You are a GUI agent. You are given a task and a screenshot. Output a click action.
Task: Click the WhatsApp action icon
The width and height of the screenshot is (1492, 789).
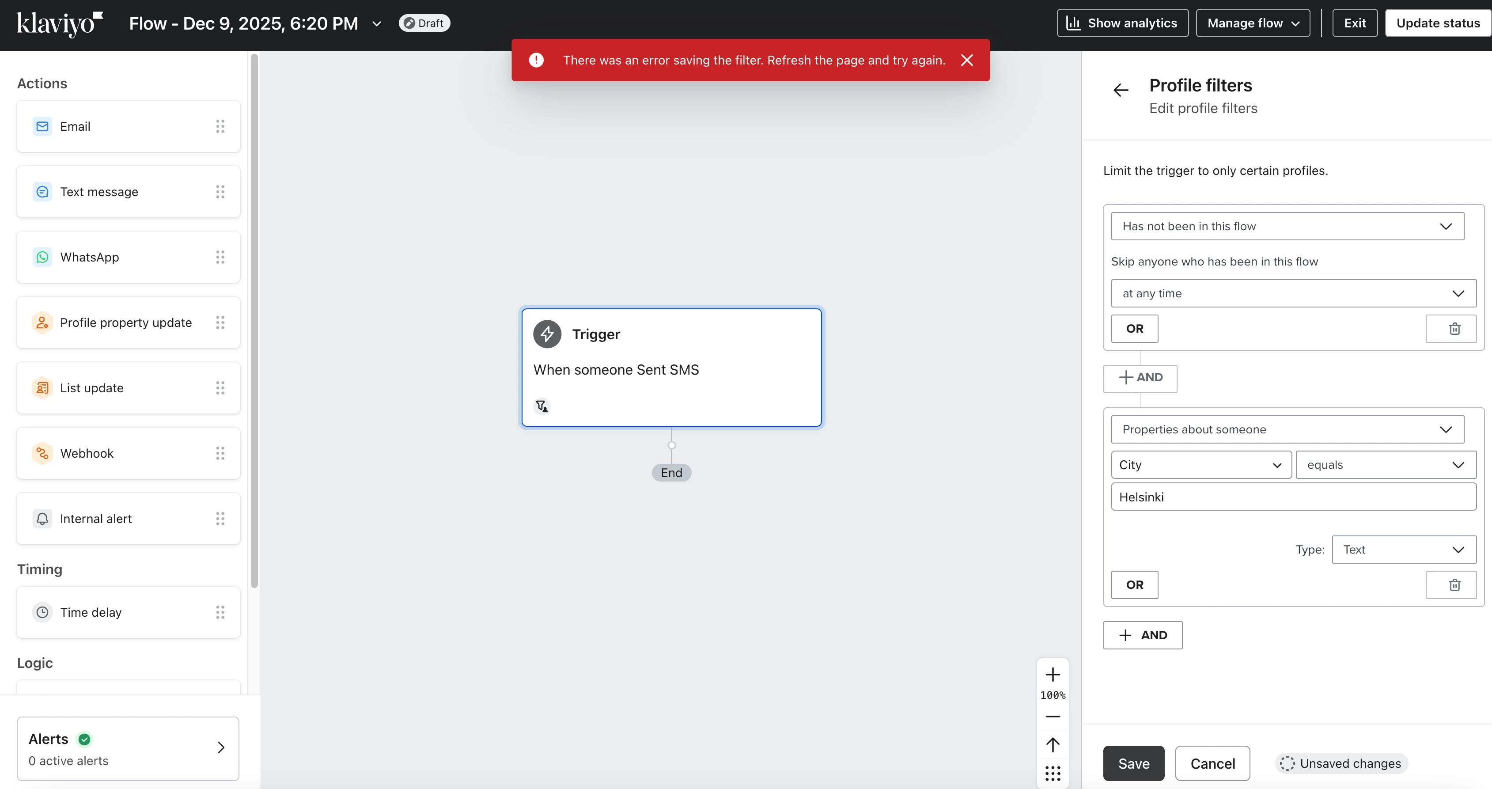point(42,257)
